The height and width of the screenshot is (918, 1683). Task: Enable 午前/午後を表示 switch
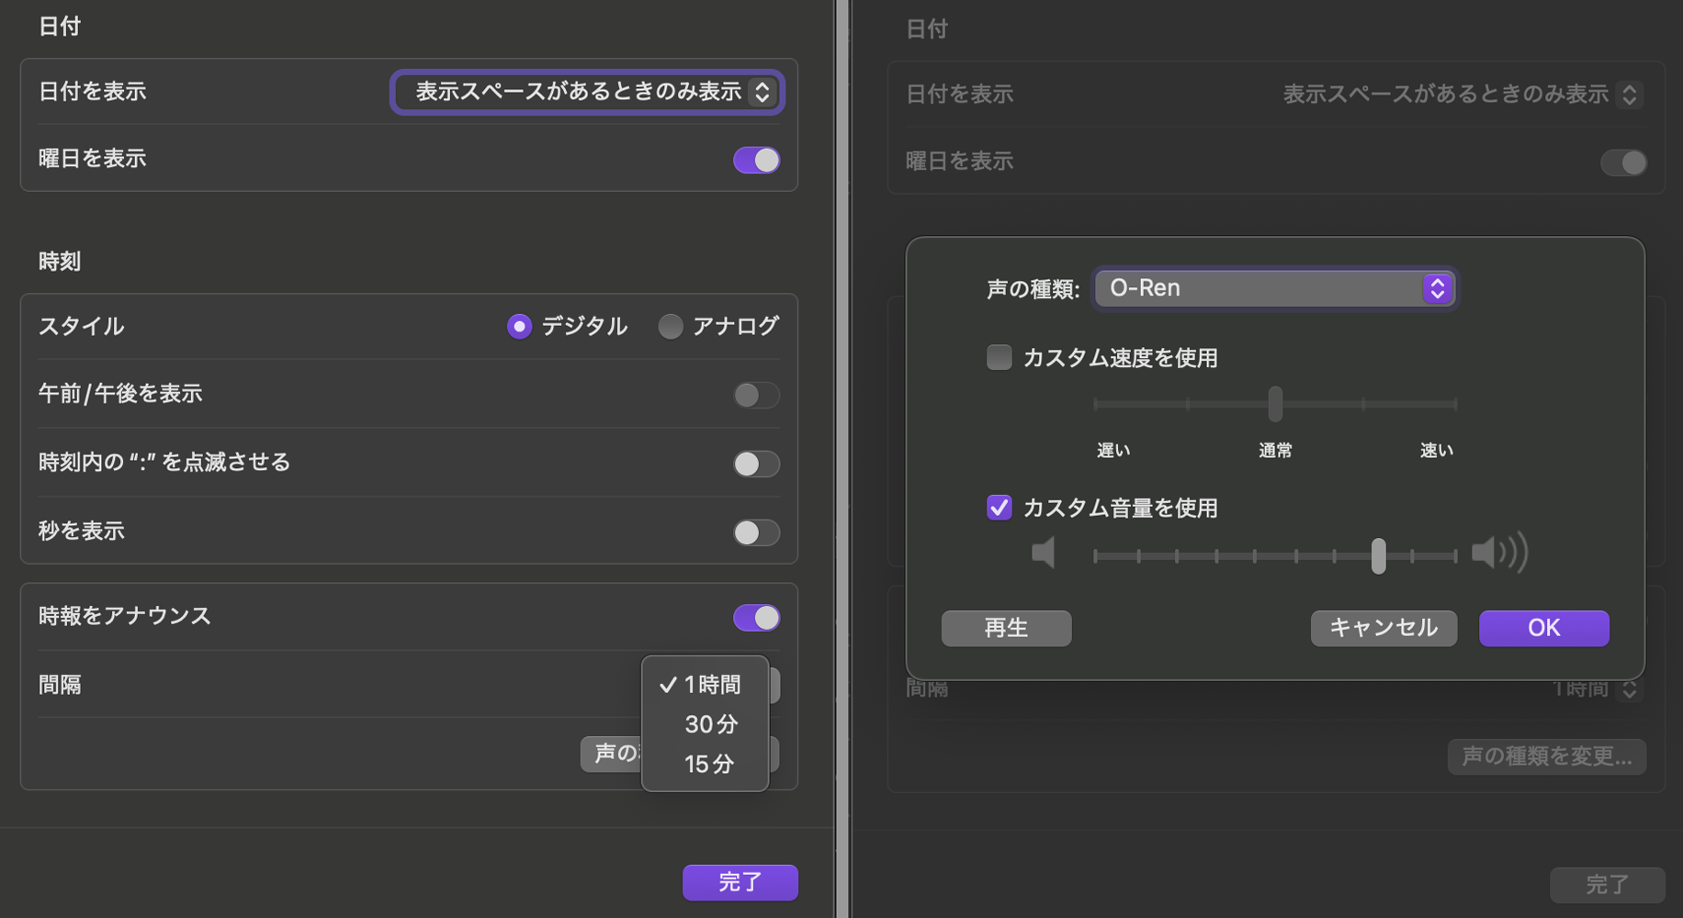pos(756,395)
